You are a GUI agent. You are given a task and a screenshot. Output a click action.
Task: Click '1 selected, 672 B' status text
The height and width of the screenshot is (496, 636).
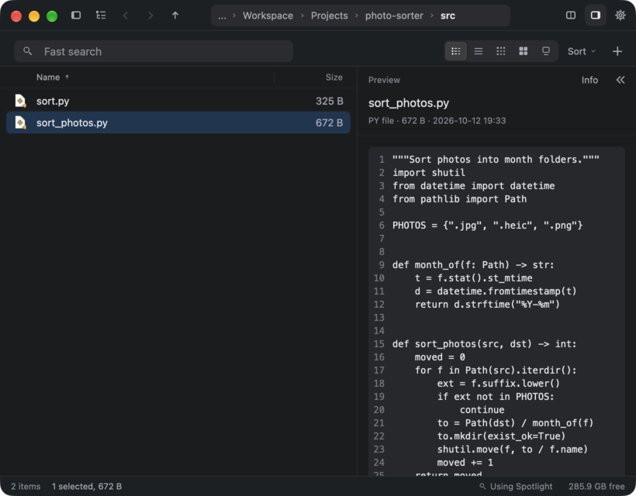87,486
